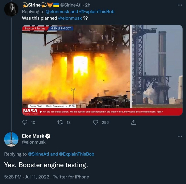This screenshot has height=184, width=186.
Task: Click @elonmusk mention in tweet text
Action: [70, 18]
